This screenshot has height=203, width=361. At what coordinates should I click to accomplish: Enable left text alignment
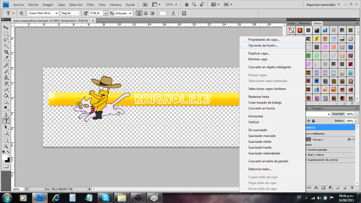click(139, 13)
